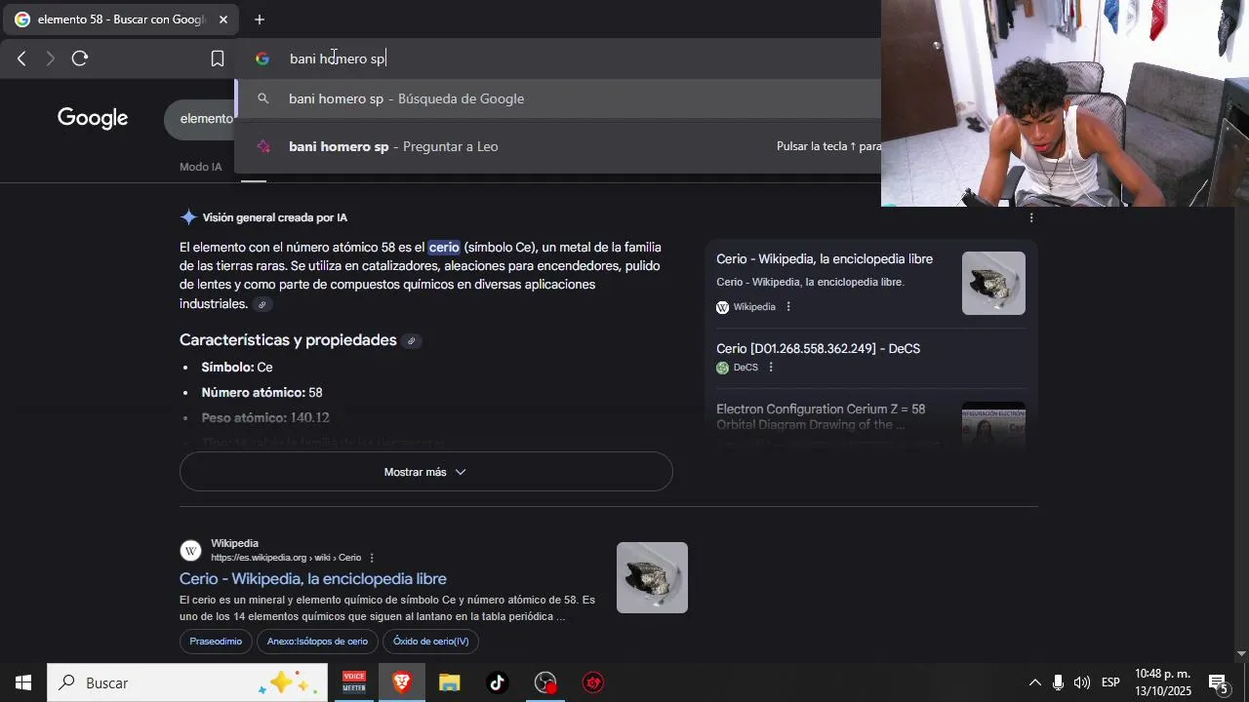Open options for DeCS source
This screenshot has height=702, width=1249.
[771, 368]
